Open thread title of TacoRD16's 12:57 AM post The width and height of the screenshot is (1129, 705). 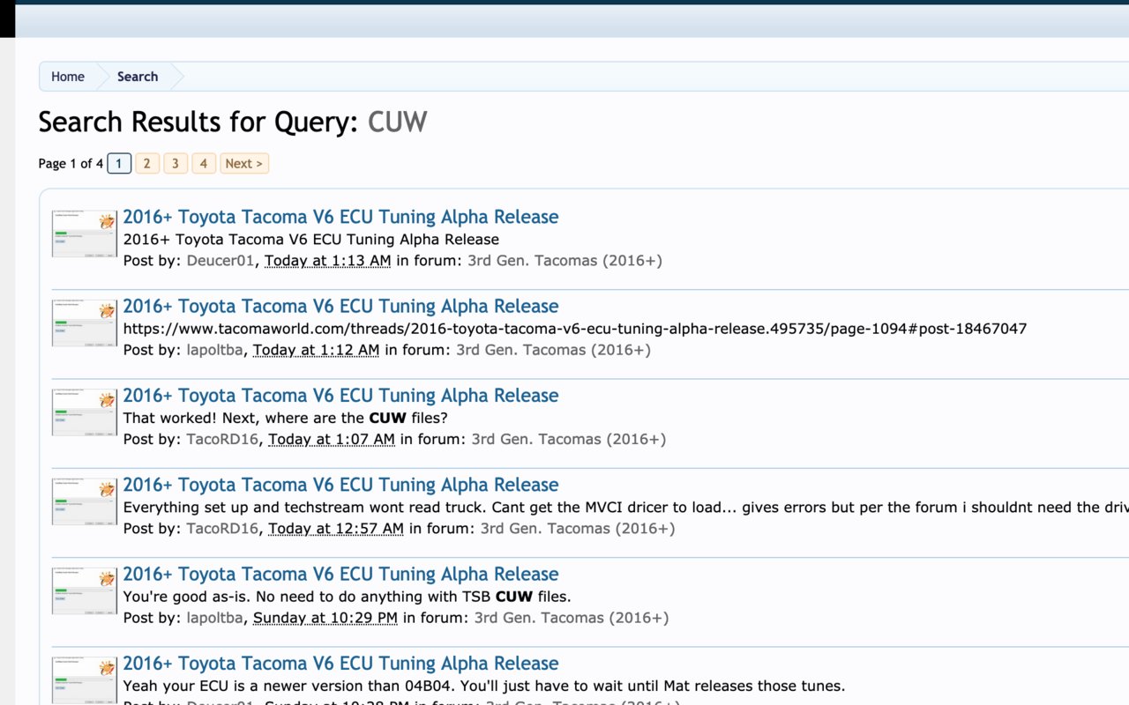point(340,485)
